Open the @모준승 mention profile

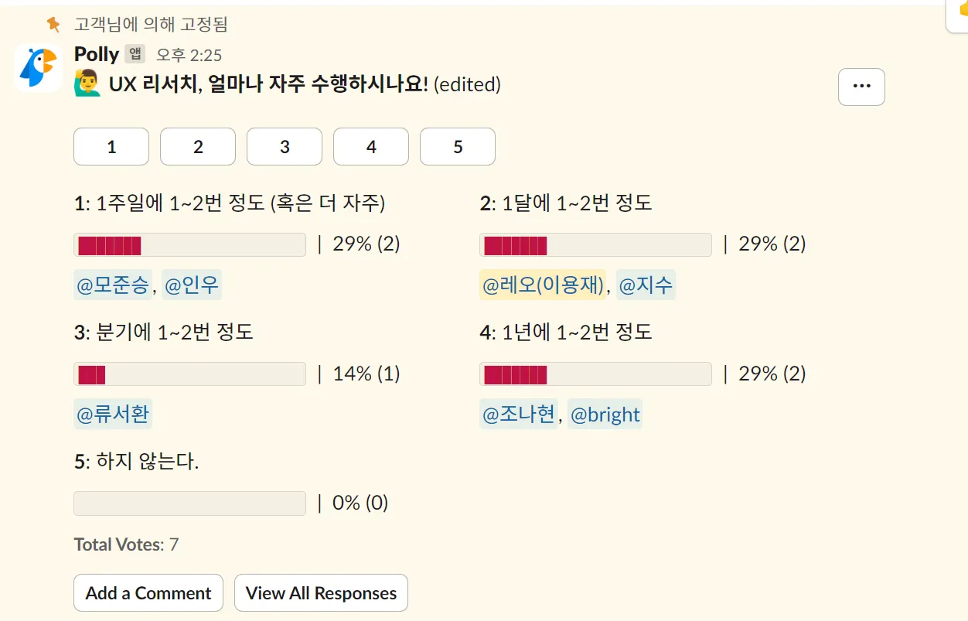tap(113, 285)
